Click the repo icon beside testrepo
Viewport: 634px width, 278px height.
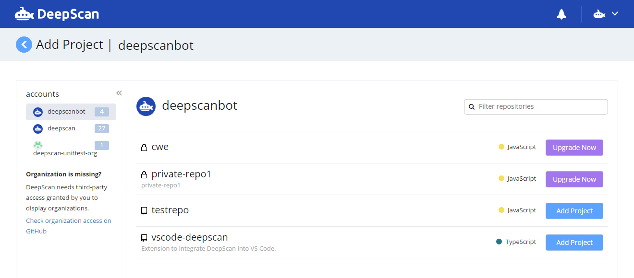(x=144, y=211)
